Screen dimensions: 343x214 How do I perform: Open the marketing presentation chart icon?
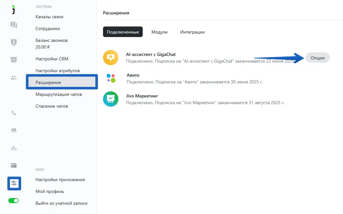coord(14,59)
